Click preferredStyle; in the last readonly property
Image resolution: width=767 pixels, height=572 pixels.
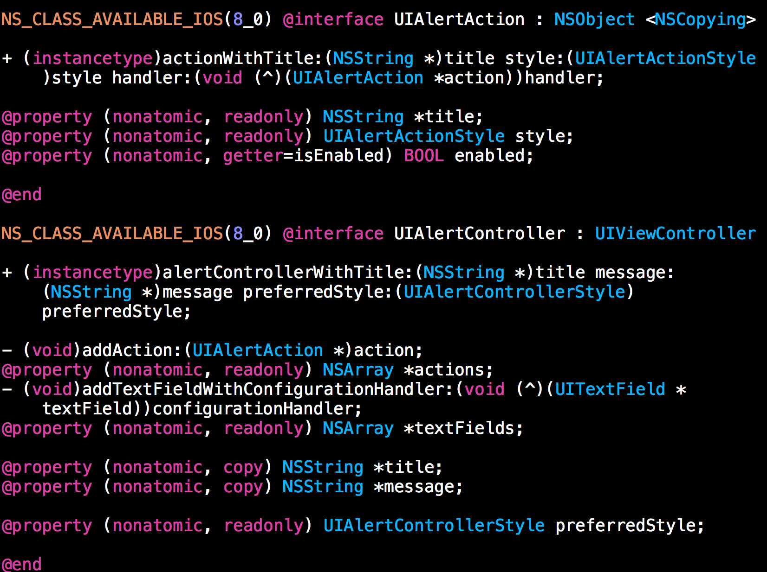pyautogui.click(x=630, y=526)
